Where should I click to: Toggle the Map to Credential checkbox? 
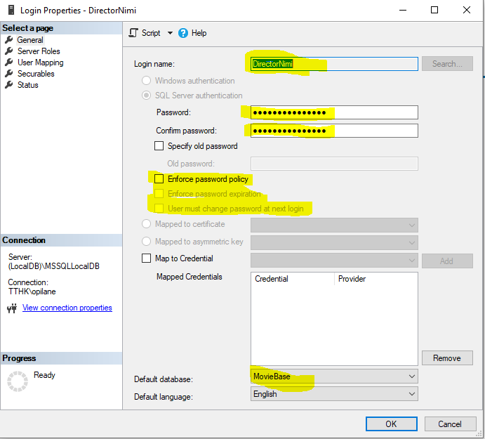147,258
